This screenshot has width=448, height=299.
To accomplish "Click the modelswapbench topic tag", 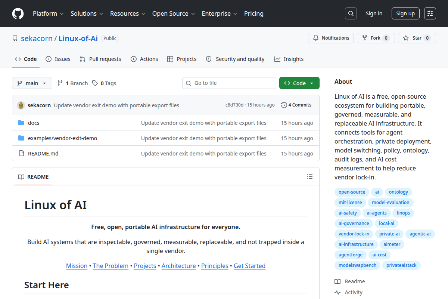I will [358, 265].
